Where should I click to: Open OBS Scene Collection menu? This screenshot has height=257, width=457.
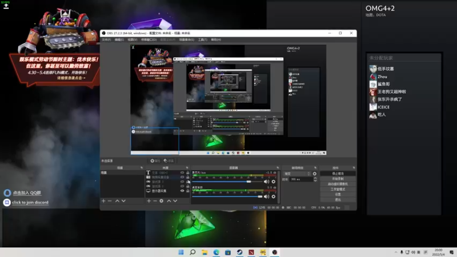[187, 39]
